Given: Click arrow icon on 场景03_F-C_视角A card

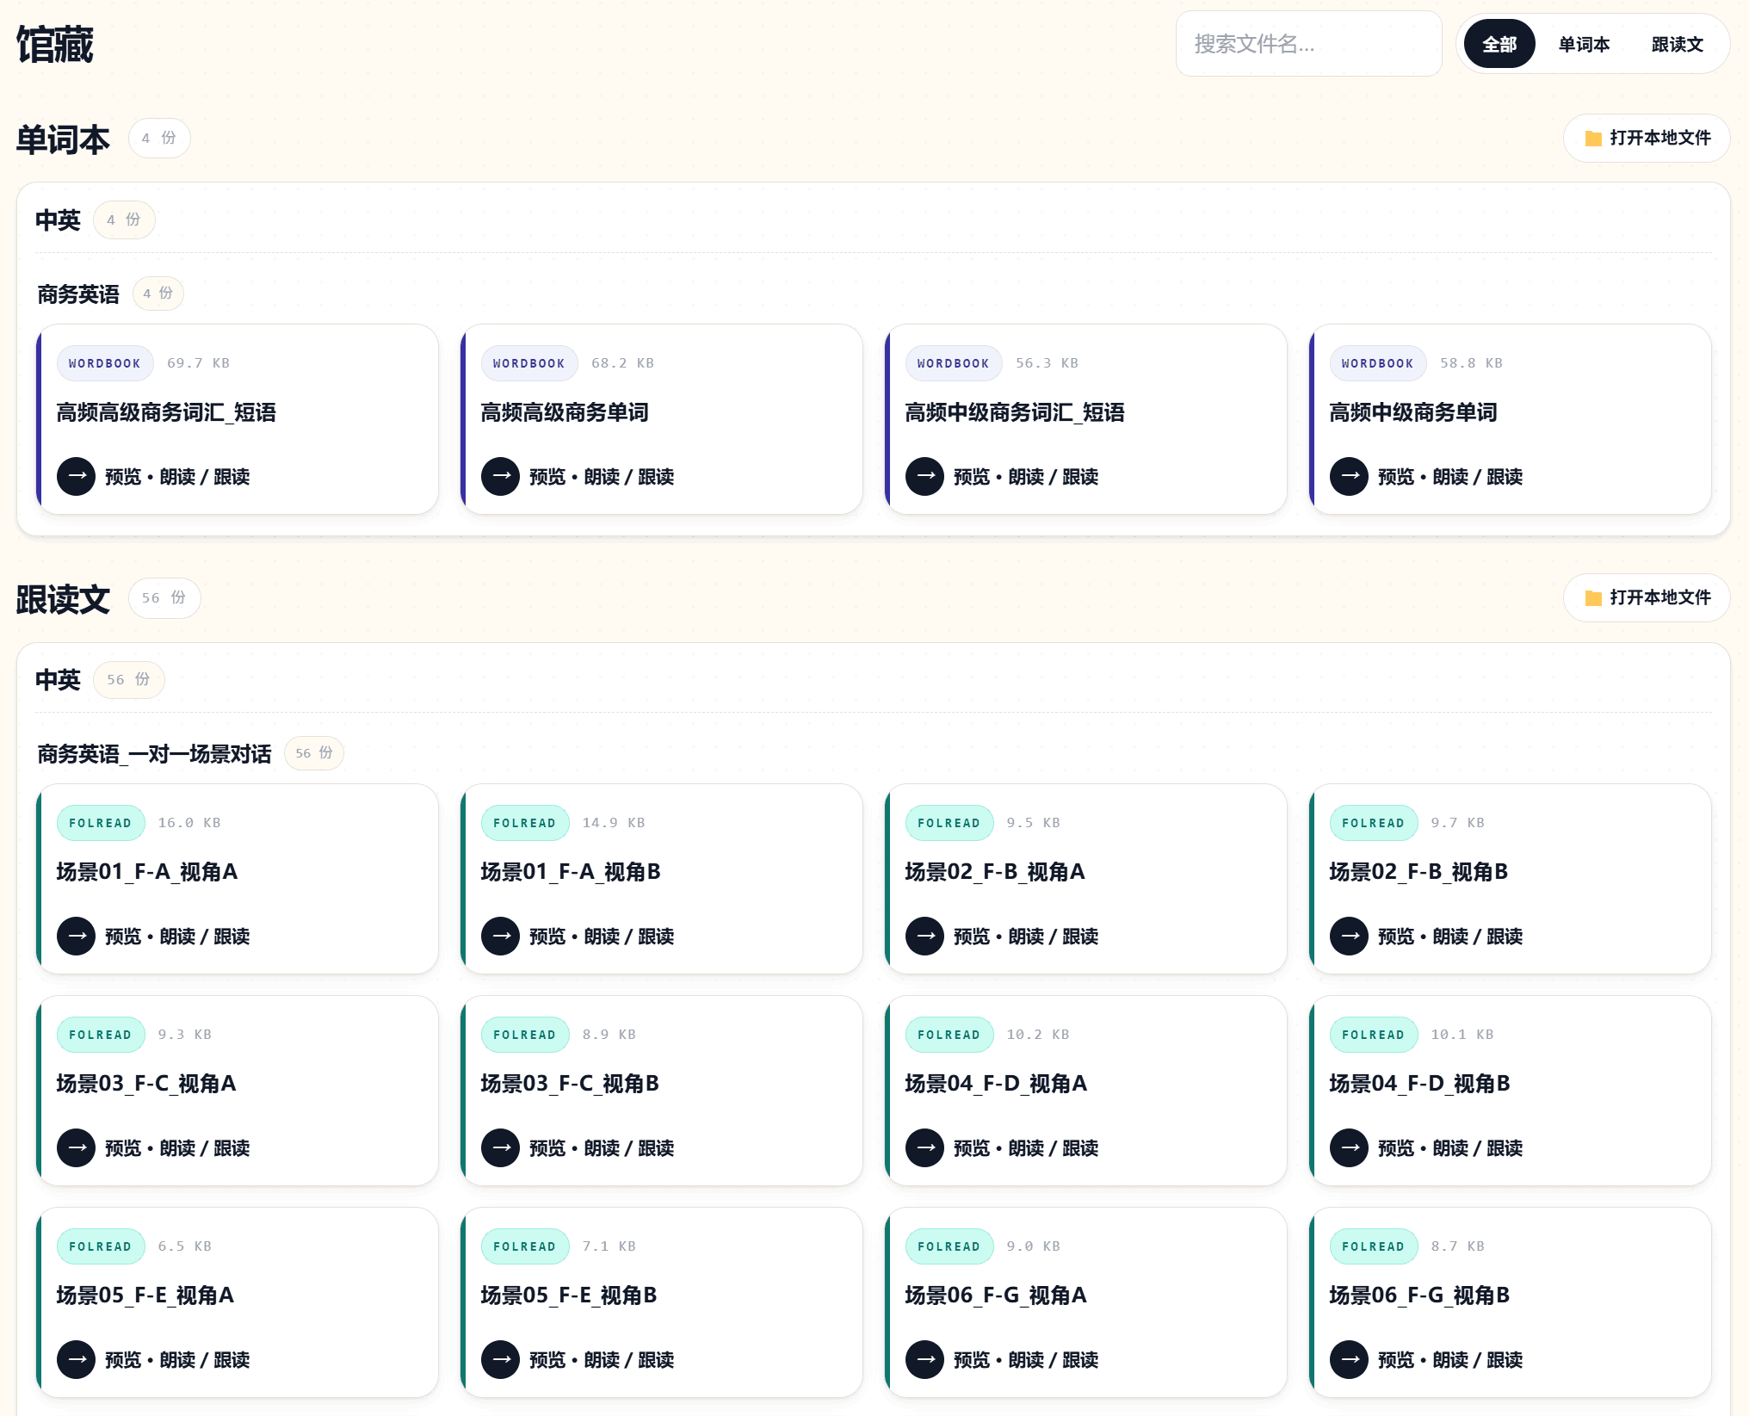Looking at the screenshot, I should tap(76, 1147).
